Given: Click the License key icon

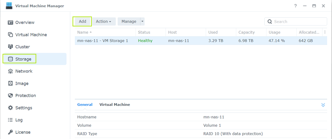Looking at the screenshot, I should pyautogui.click(x=10, y=132).
